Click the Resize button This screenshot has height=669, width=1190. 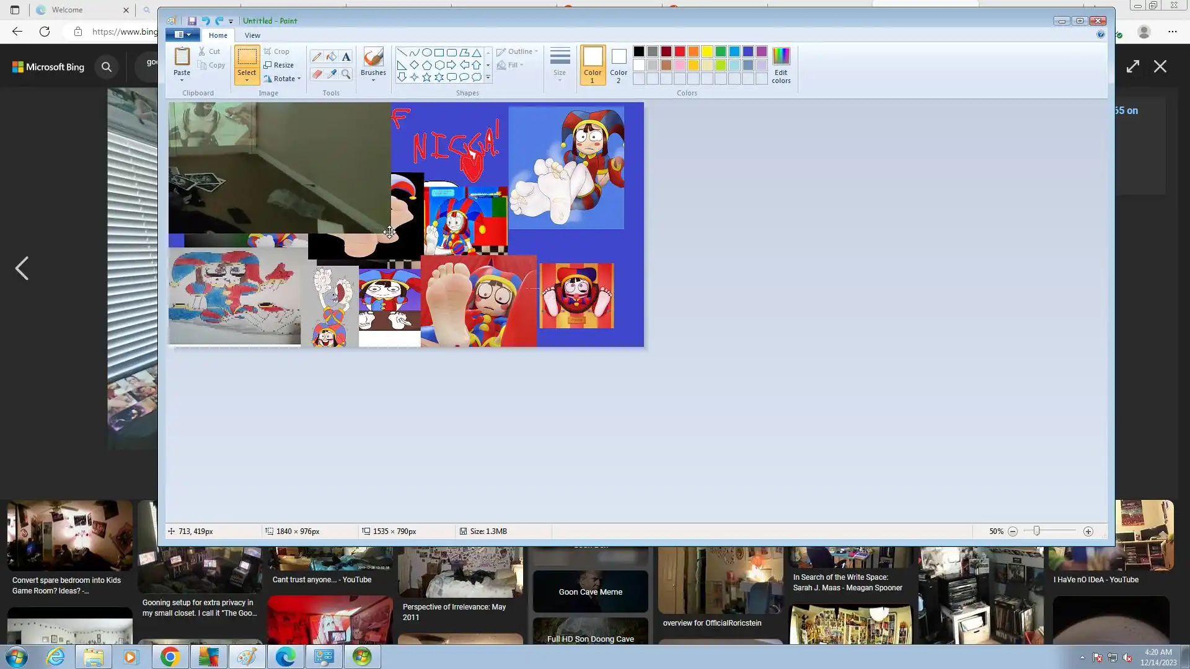(x=279, y=65)
